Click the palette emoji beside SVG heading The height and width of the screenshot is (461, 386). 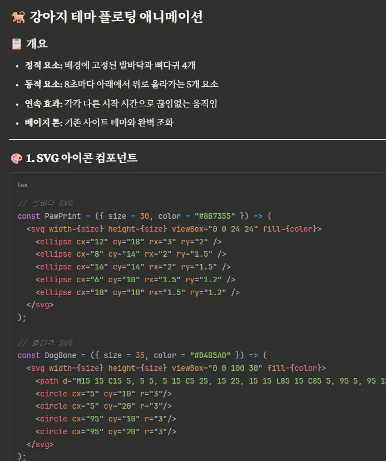(17, 158)
